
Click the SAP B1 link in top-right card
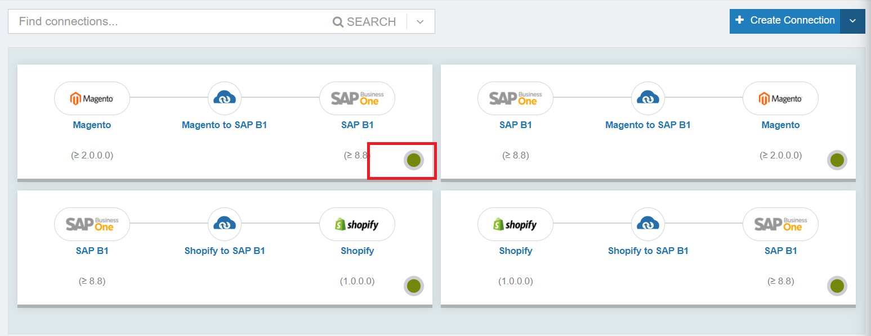[x=515, y=125]
